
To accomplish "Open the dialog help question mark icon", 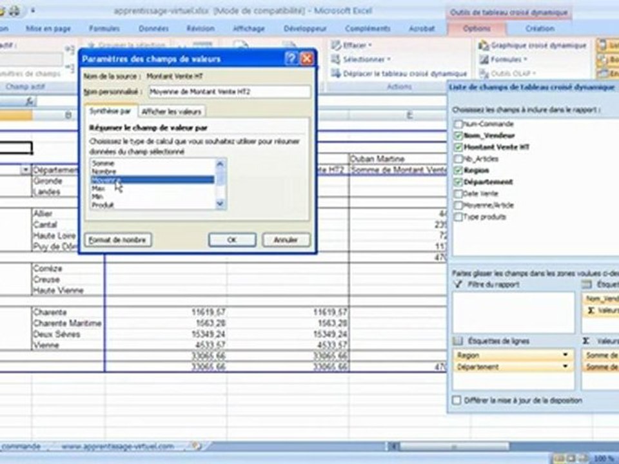I will (291, 59).
